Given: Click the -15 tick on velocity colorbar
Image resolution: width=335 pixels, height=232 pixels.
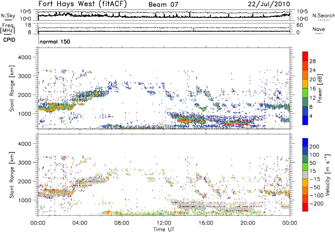Looking at the screenshot, I should 315,179.
